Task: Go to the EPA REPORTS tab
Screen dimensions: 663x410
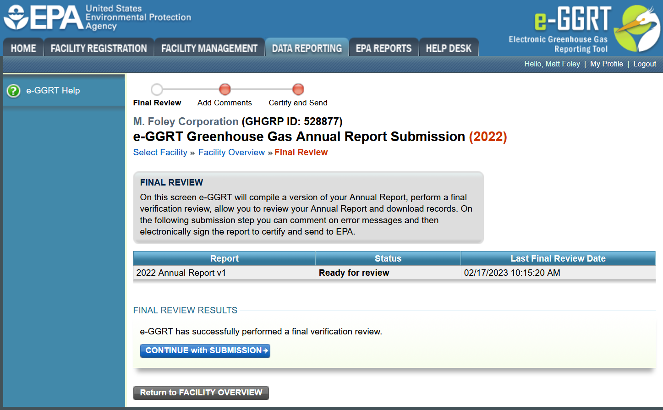Action: coord(384,48)
